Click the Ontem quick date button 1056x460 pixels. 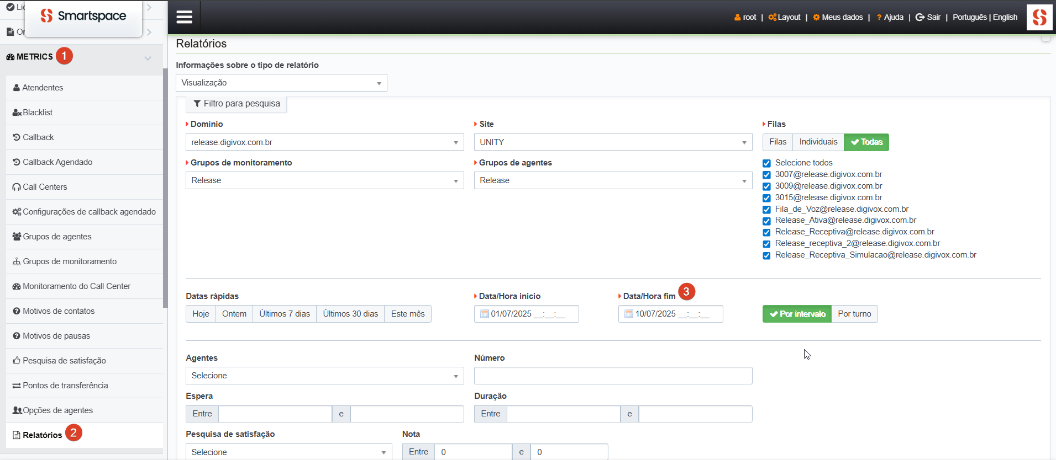(x=234, y=314)
